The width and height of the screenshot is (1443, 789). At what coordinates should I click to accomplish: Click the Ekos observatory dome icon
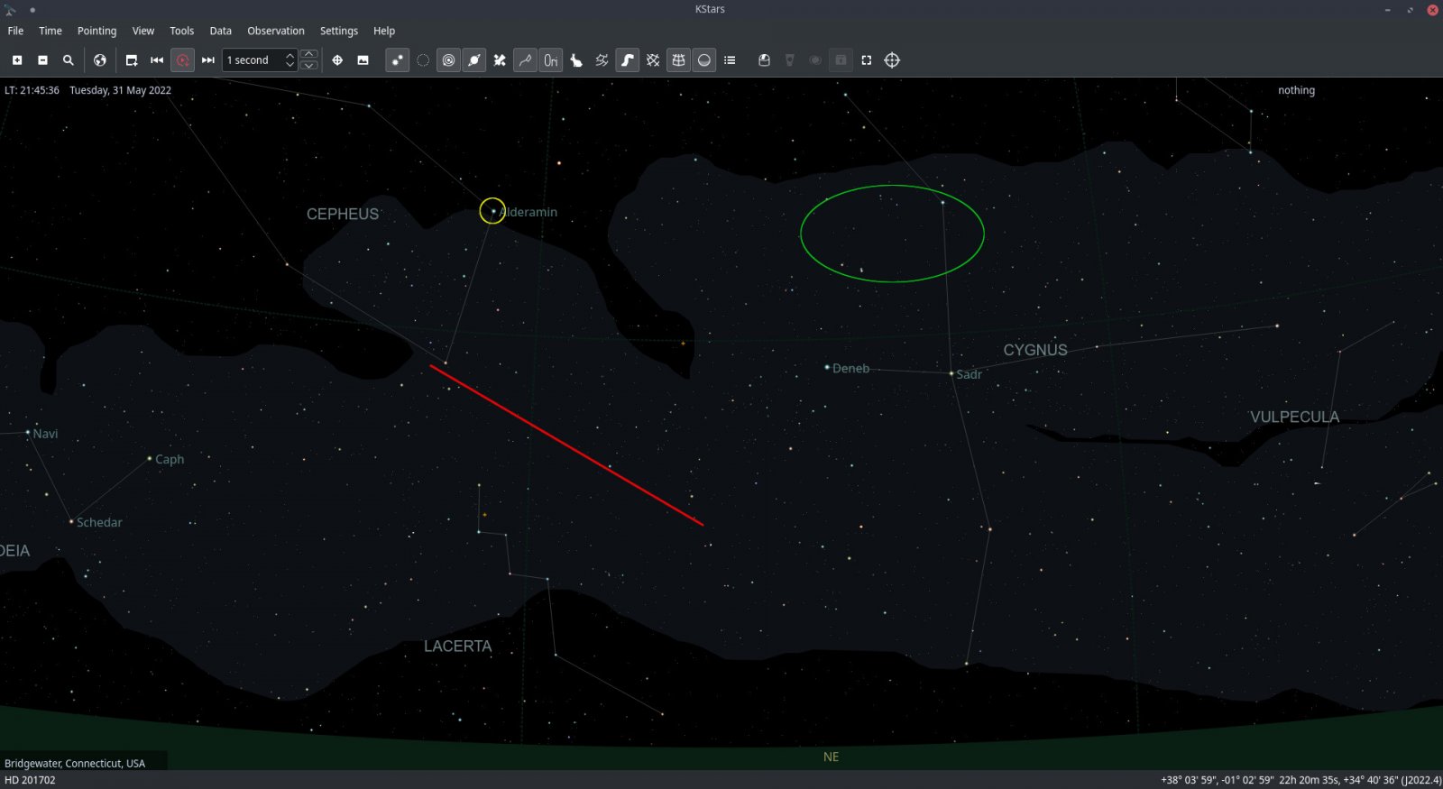(764, 60)
